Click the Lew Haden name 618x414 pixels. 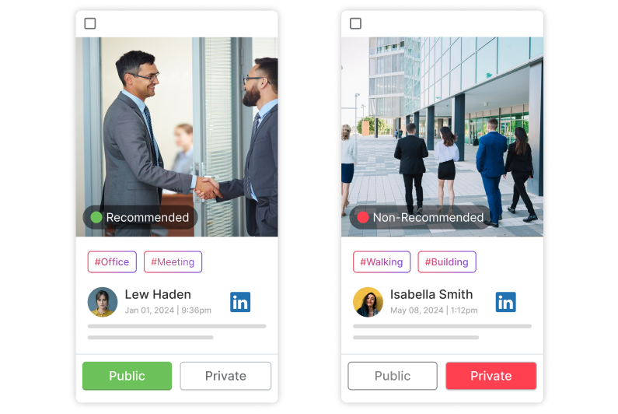[x=158, y=294]
